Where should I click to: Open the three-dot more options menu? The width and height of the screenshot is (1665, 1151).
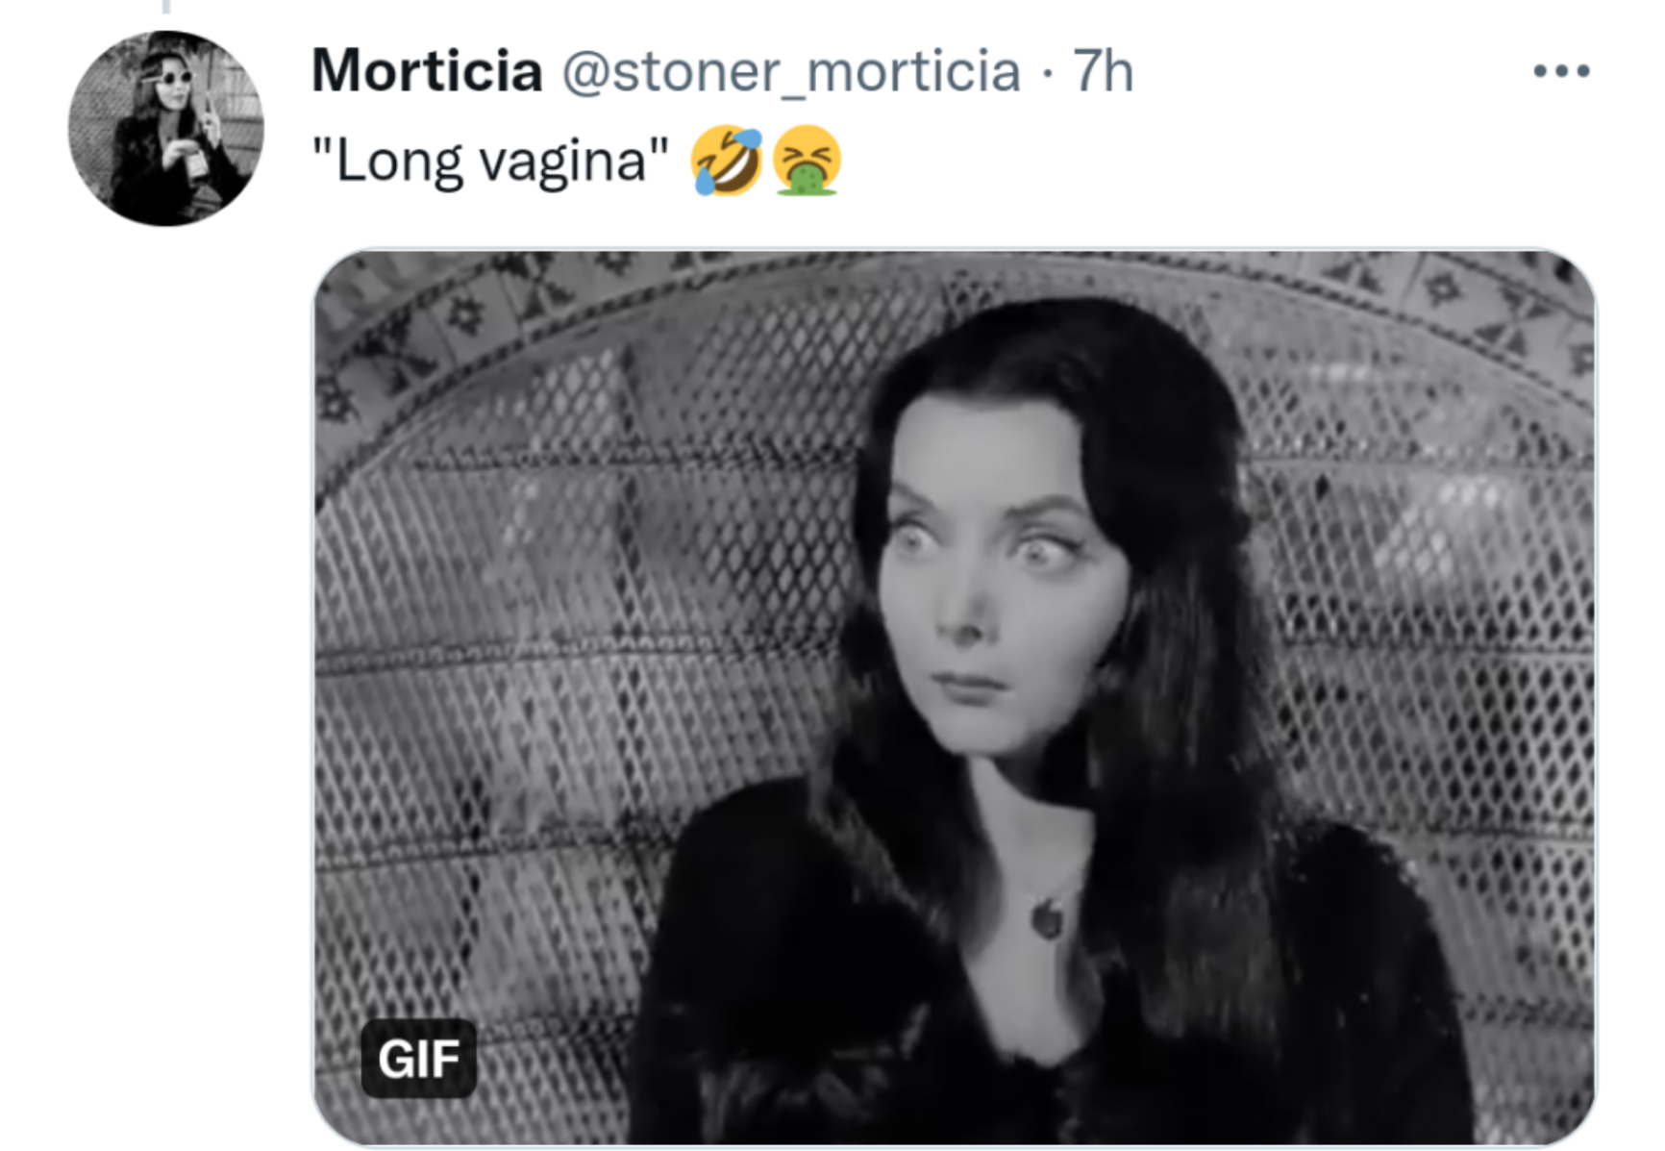pos(1561,71)
